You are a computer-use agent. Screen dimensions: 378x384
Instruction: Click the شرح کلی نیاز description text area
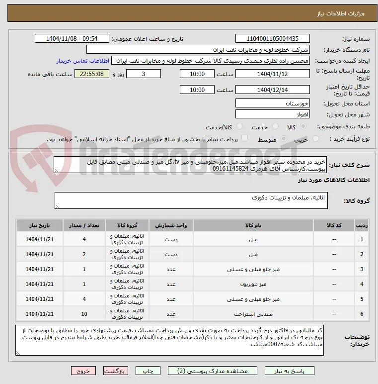coord(190,165)
